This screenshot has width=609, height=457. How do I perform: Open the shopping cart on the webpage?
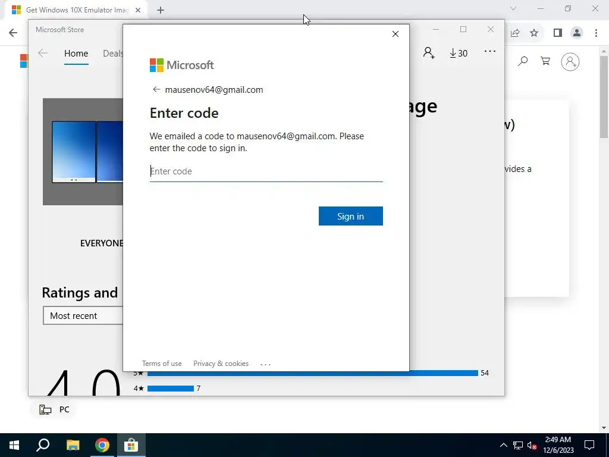pyautogui.click(x=545, y=61)
